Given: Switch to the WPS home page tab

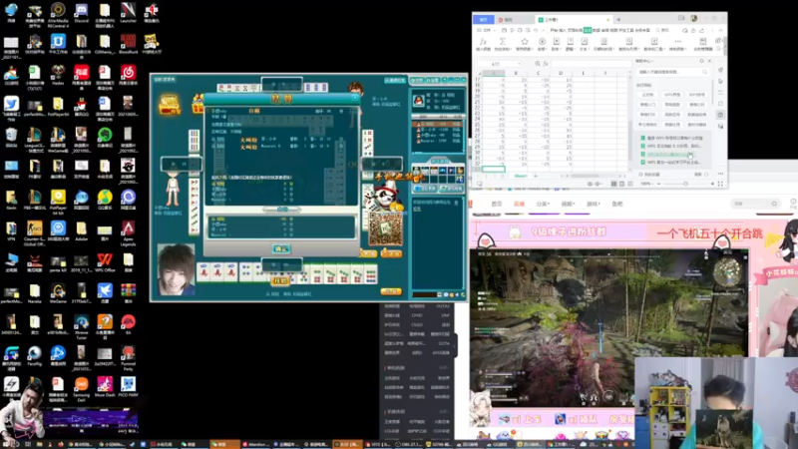Looking at the screenshot, I should pos(484,19).
